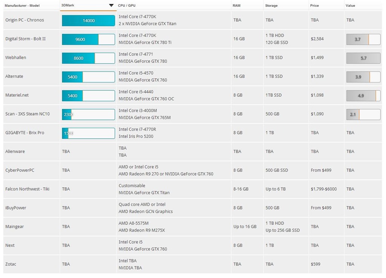Open the Origin PC - Chronos row
This screenshot has height=278, width=386.
coord(25,20)
